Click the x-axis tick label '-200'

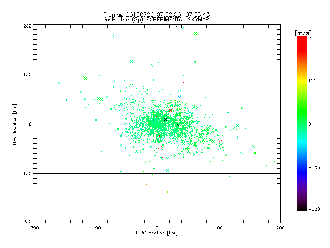click(x=33, y=228)
